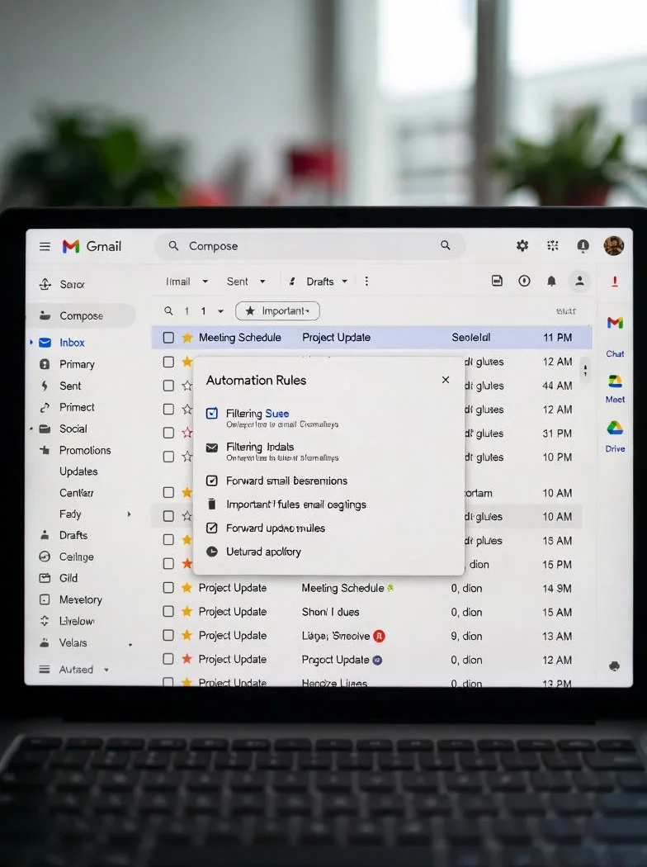Select checkbox of the 44 AM email
The image size is (647, 867).
[x=168, y=386]
